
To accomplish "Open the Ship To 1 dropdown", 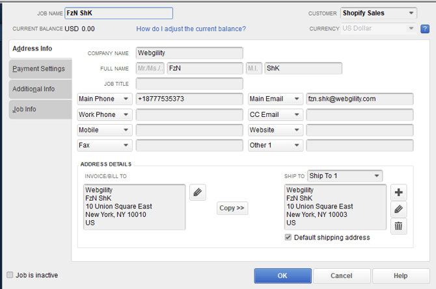I will point(345,176).
